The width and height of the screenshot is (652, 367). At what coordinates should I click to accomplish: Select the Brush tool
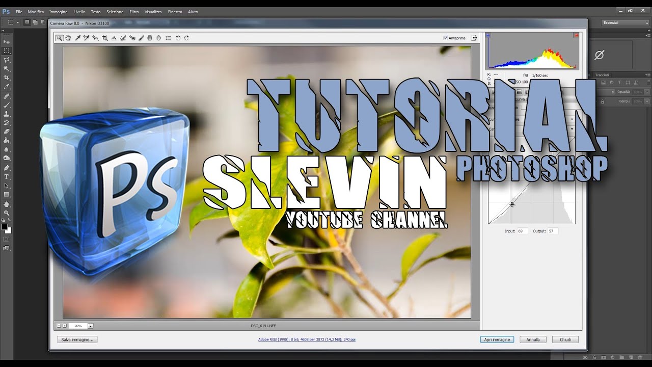pos(7,105)
